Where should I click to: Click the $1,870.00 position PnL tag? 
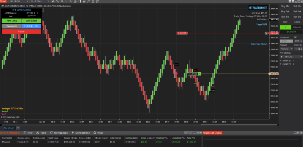193,74
